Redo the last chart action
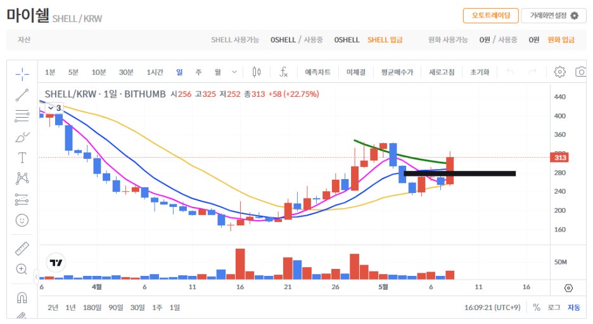Viewport: 593px width, 324px height. (532, 72)
